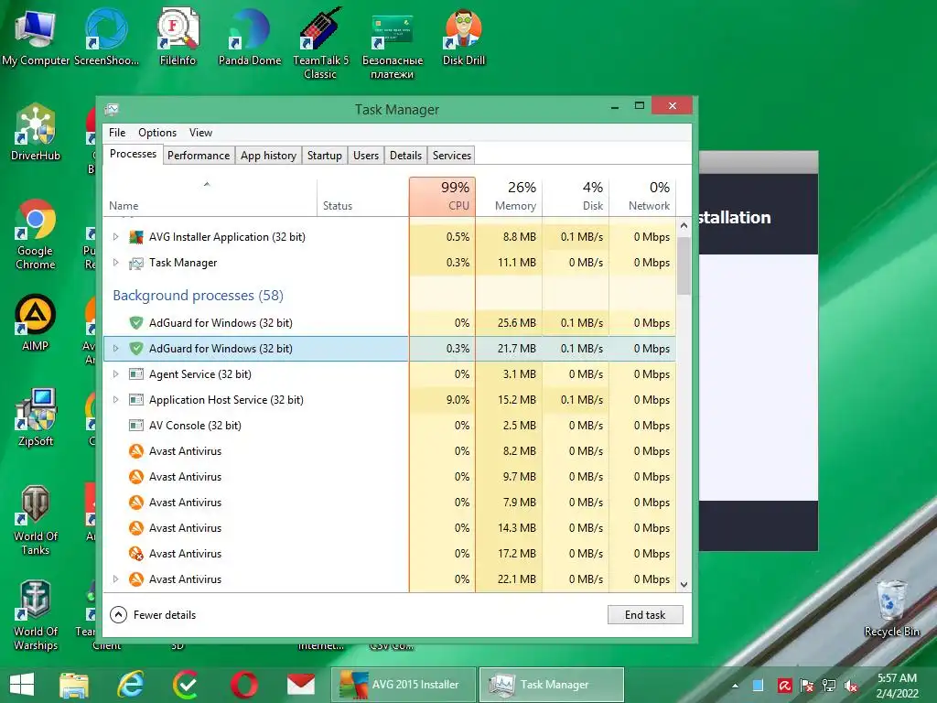Screen dimensions: 937x703
Task: Expand AVG Installer Application process
Action: tap(116, 237)
